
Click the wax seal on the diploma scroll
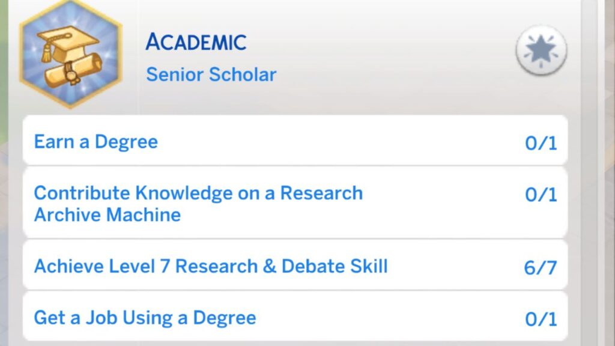71,75
